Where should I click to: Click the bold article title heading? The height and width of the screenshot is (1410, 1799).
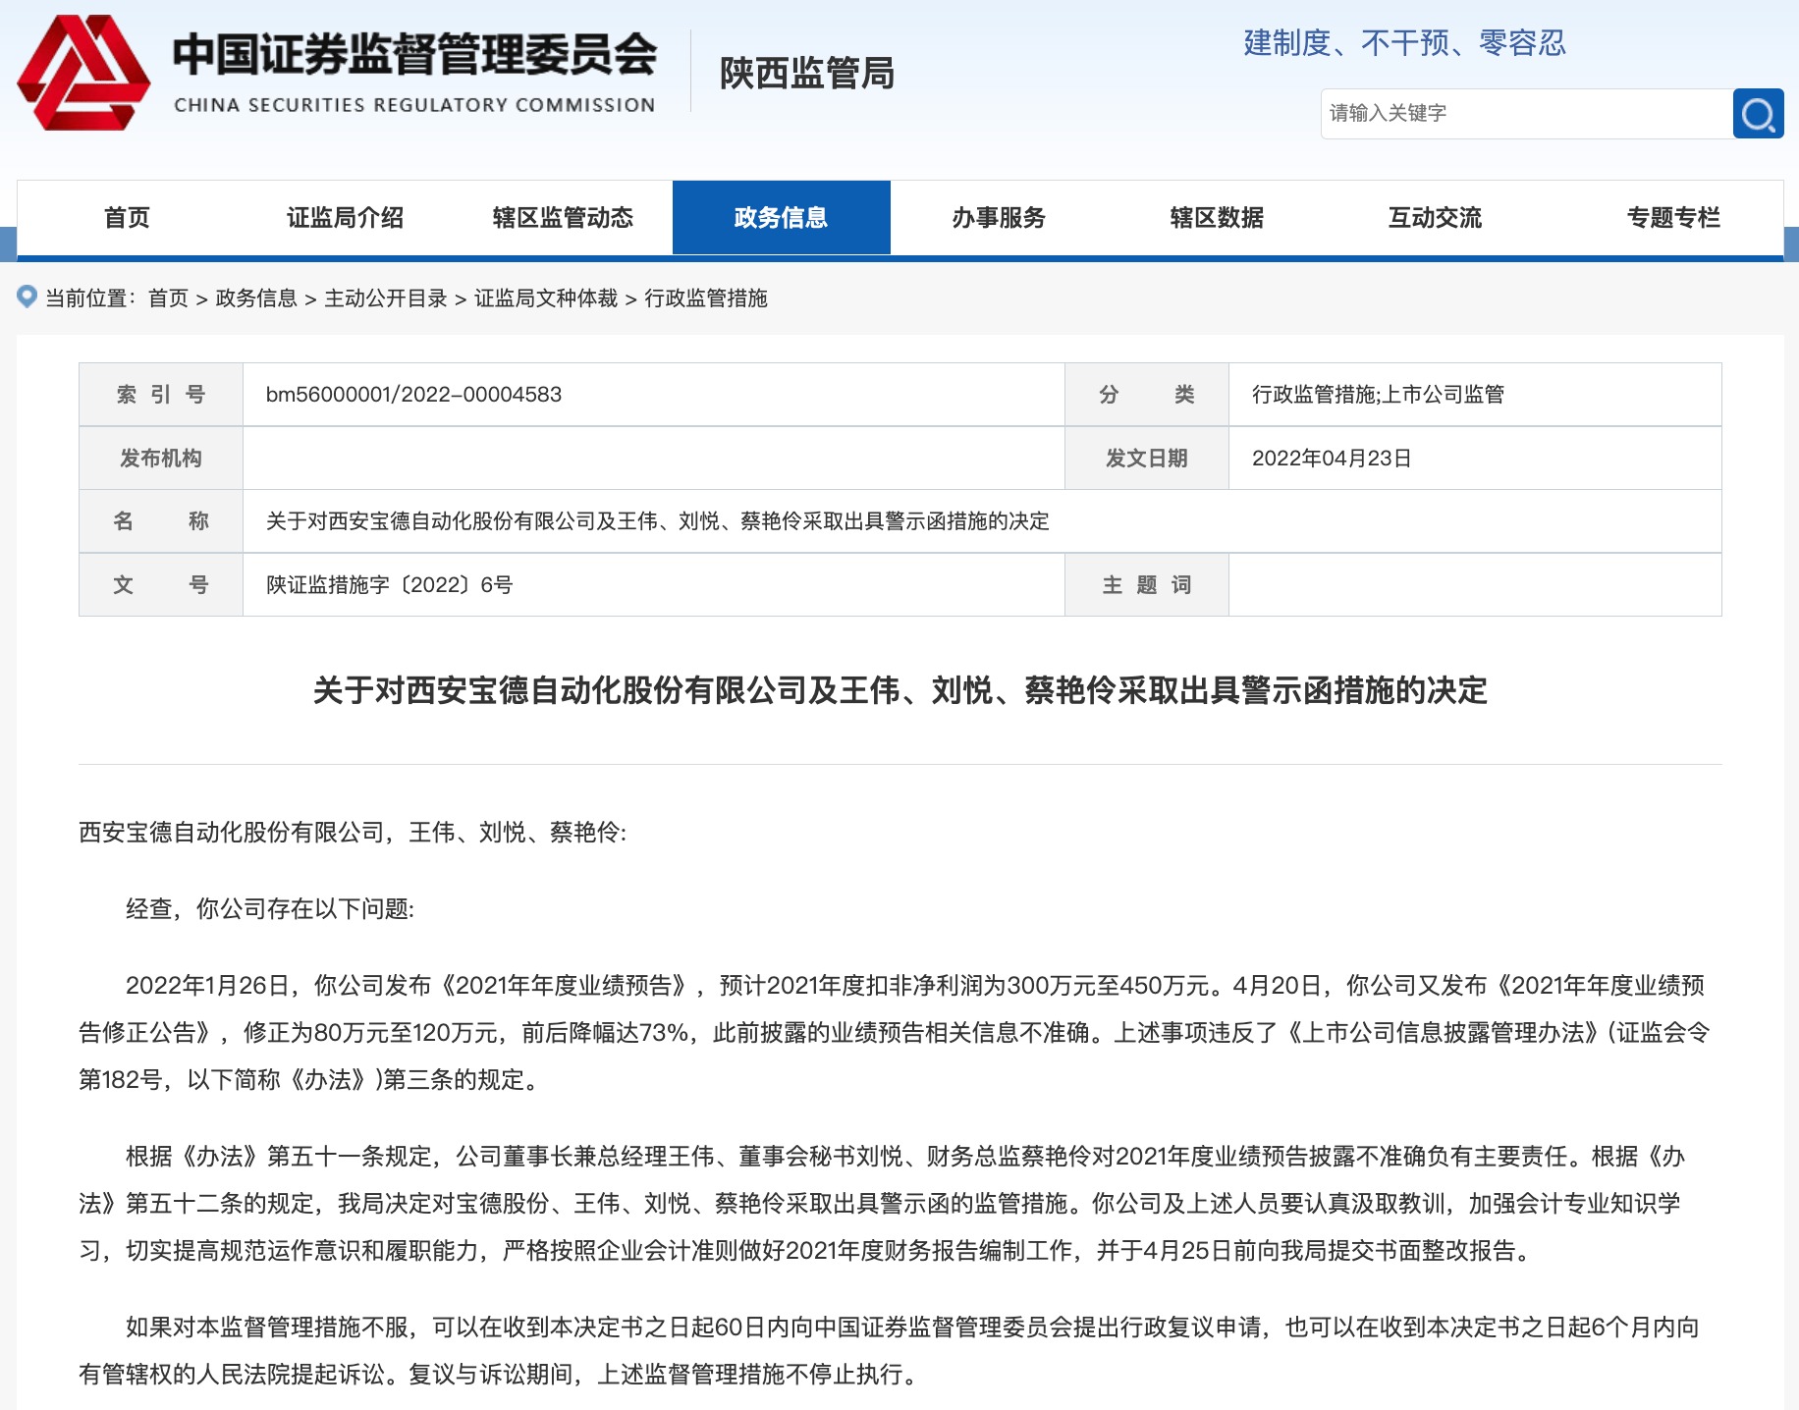(x=900, y=690)
